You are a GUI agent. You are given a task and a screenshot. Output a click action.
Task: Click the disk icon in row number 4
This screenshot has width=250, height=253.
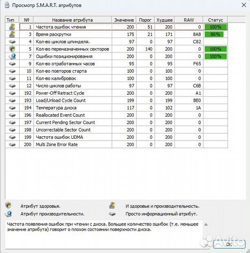pyautogui.click(x=12, y=42)
